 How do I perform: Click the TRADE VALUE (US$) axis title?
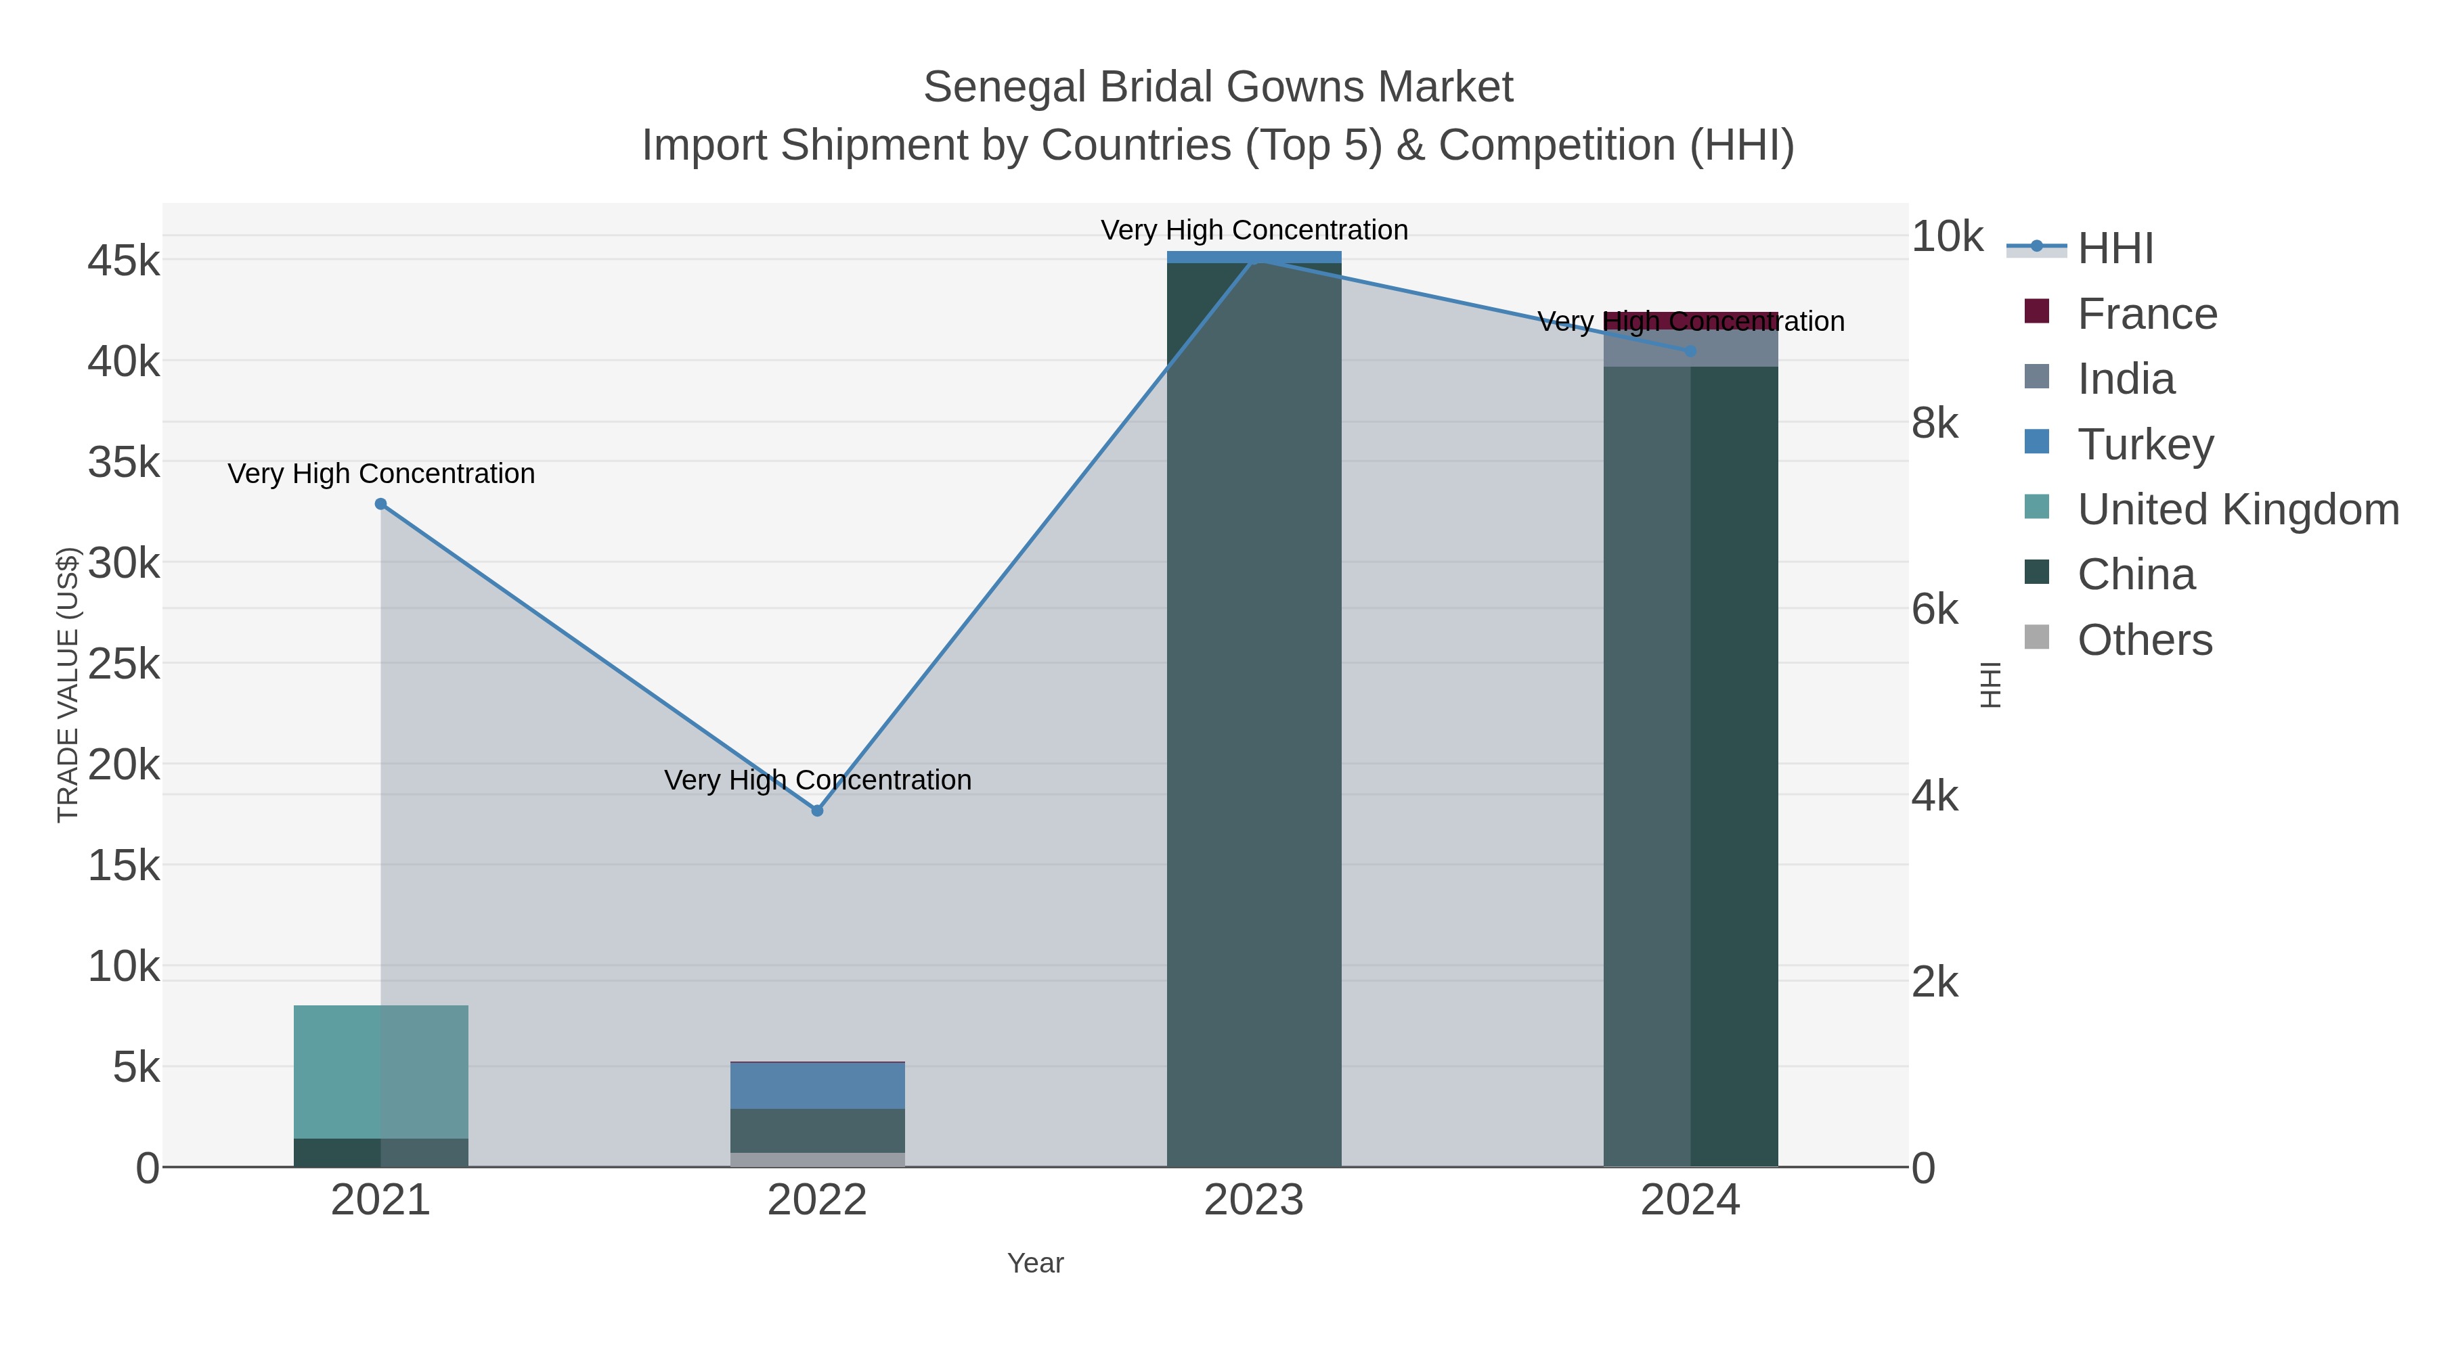(68, 685)
